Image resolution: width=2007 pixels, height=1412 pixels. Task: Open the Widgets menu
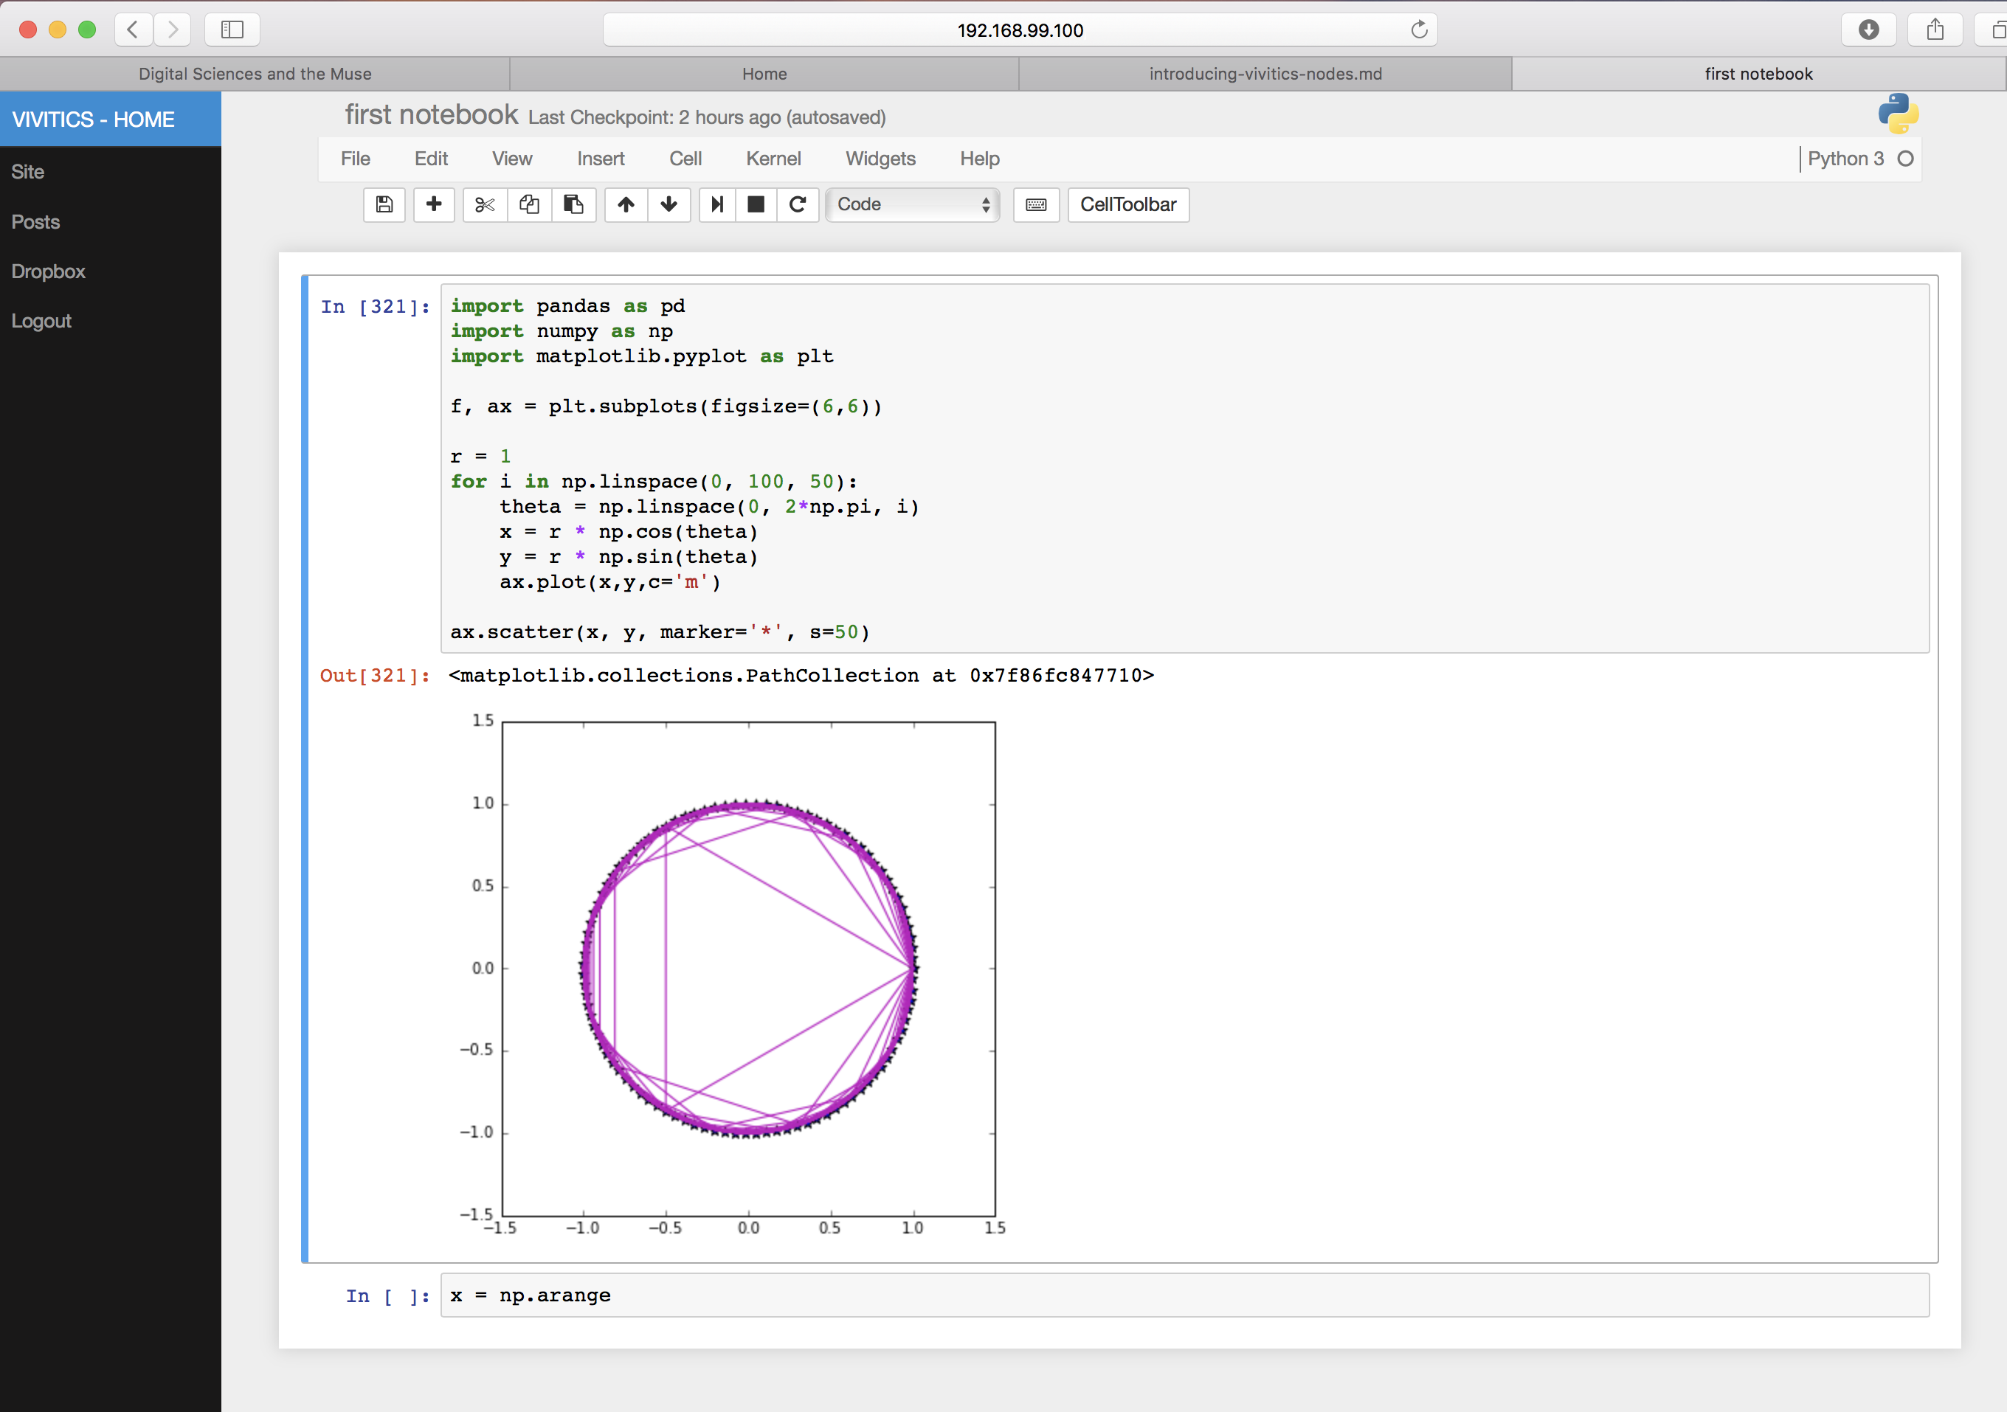tap(880, 157)
